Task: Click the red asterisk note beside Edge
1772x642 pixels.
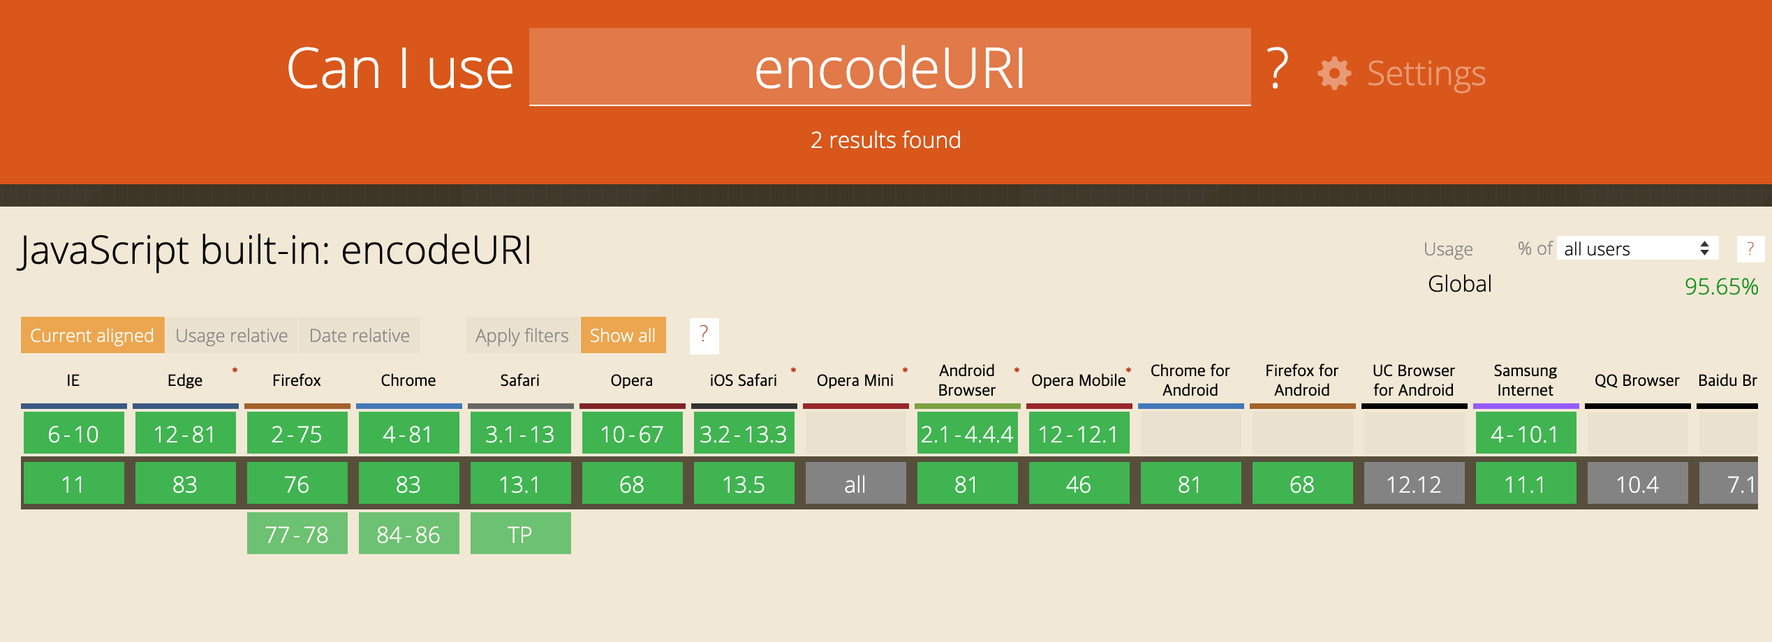Action: point(235,370)
